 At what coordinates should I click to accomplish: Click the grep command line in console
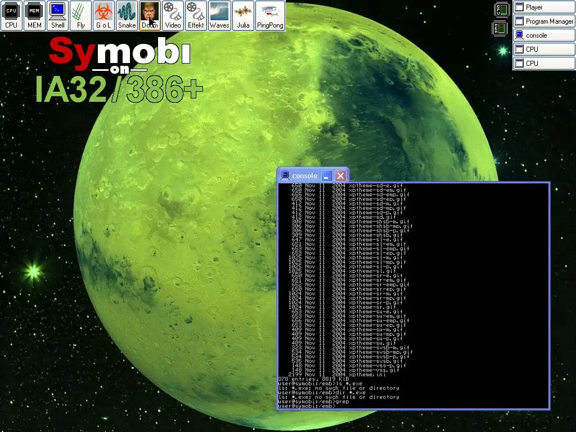click(x=314, y=402)
